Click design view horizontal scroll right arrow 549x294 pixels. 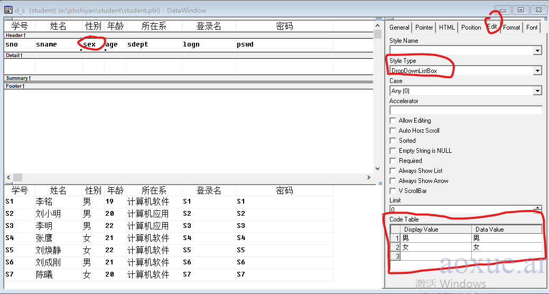click(369, 177)
